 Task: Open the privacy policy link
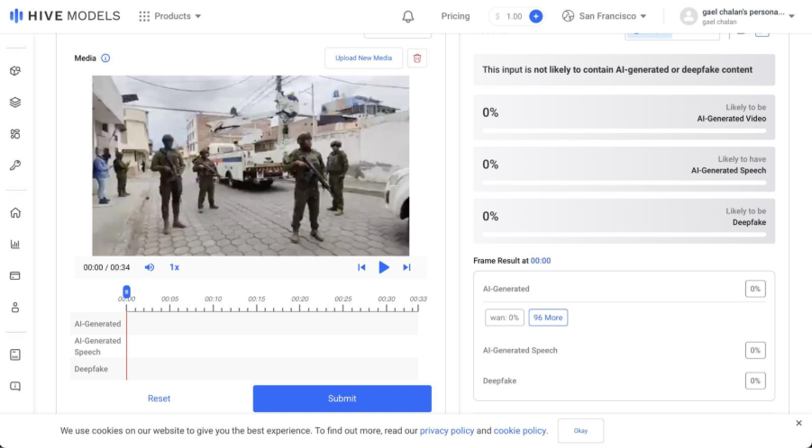click(447, 431)
